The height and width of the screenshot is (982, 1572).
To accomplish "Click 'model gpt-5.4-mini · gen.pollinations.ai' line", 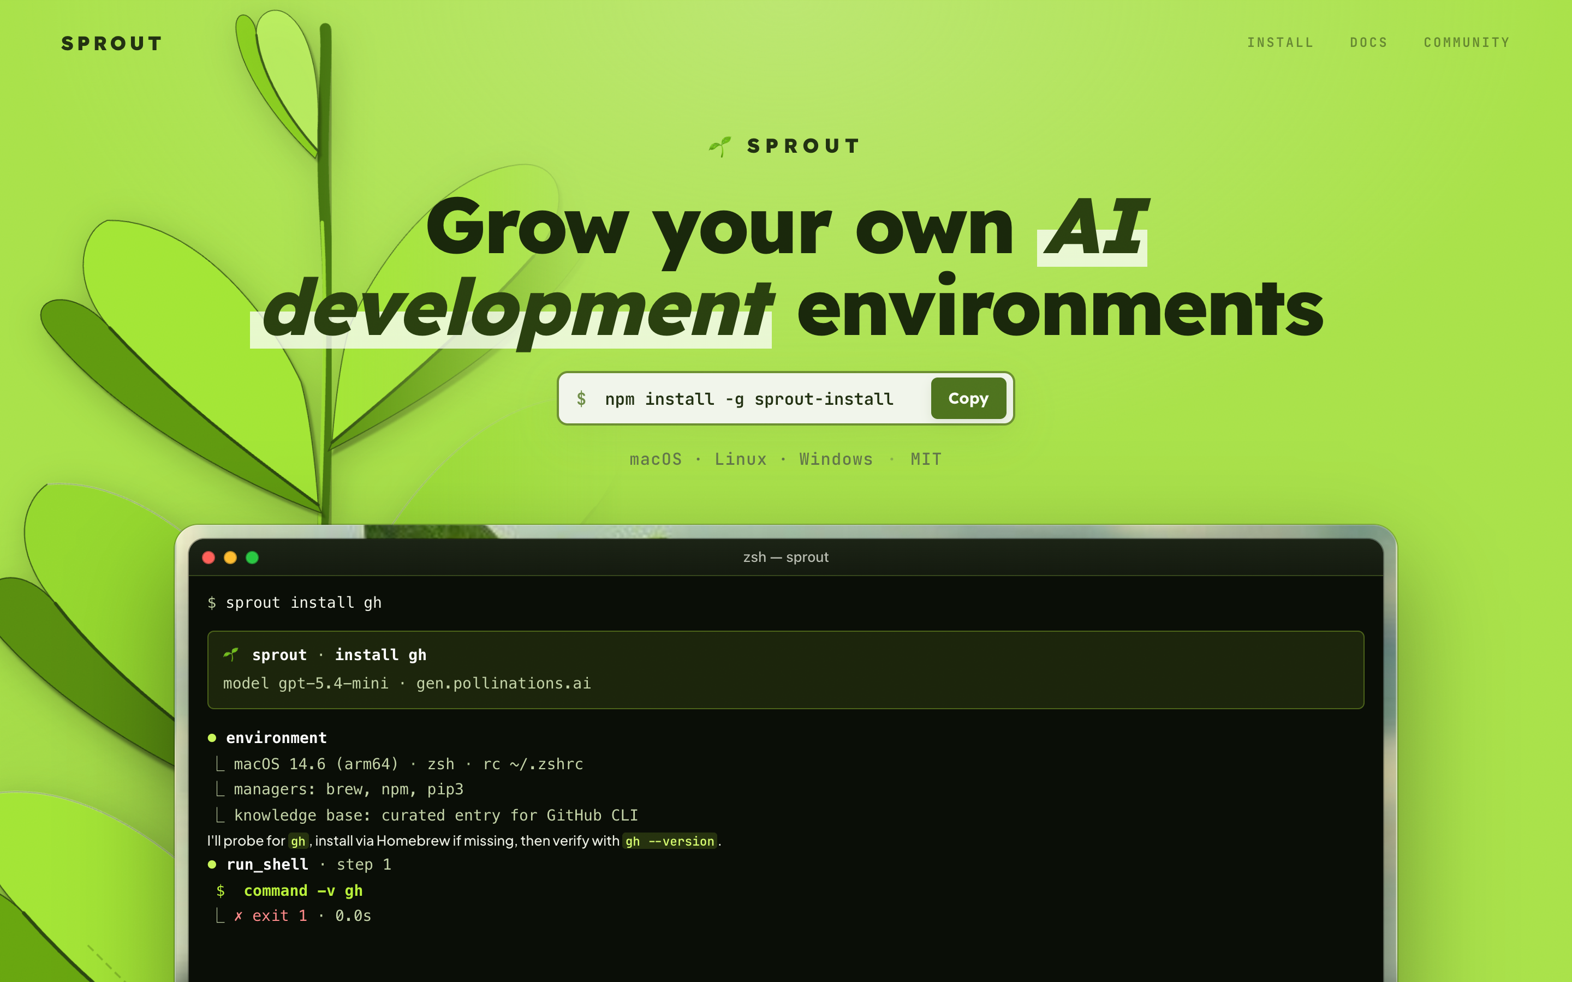I will tap(407, 683).
